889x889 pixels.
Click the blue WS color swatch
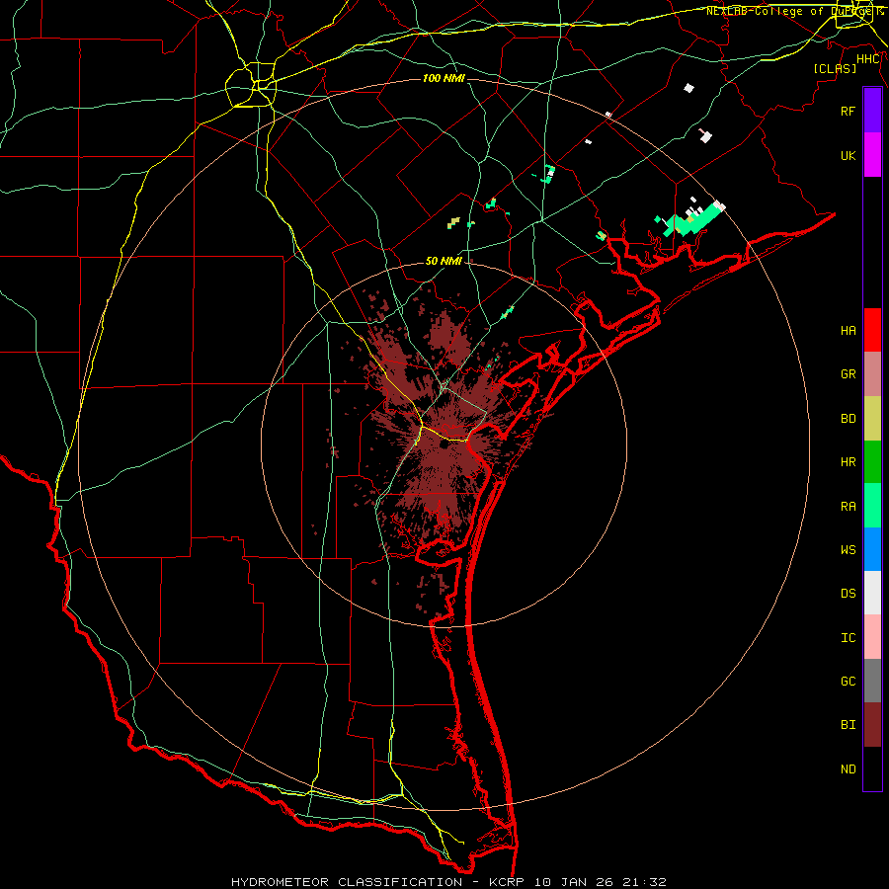(x=872, y=549)
